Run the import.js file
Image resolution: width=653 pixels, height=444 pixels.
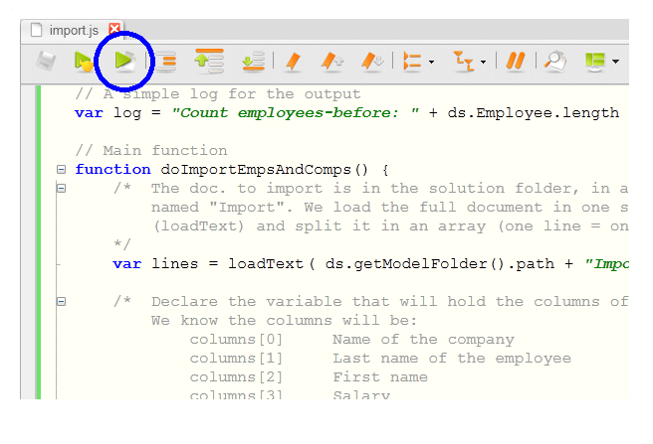(x=124, y=61)
